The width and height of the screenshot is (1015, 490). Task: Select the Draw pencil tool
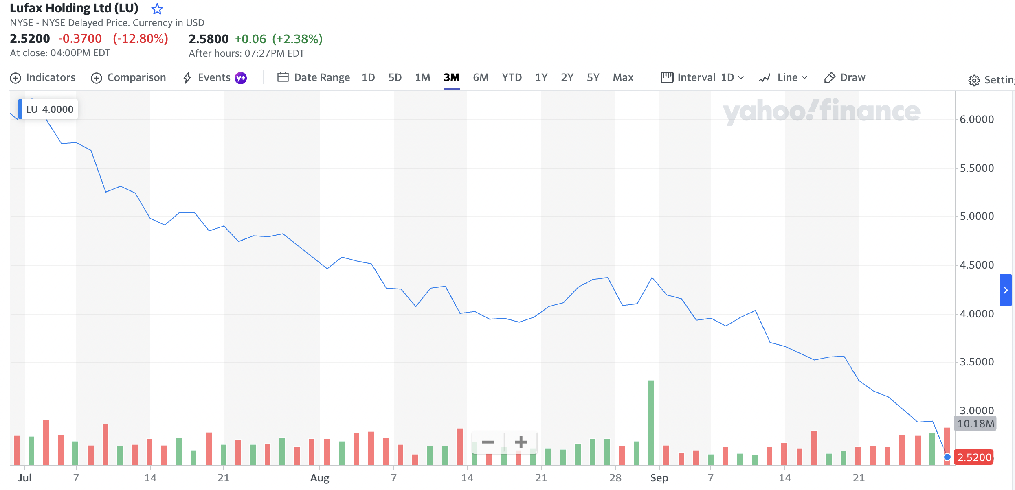(x=829, y=78)
